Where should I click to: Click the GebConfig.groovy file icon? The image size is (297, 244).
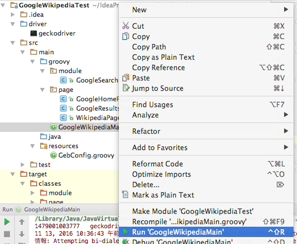coord(53,155)
